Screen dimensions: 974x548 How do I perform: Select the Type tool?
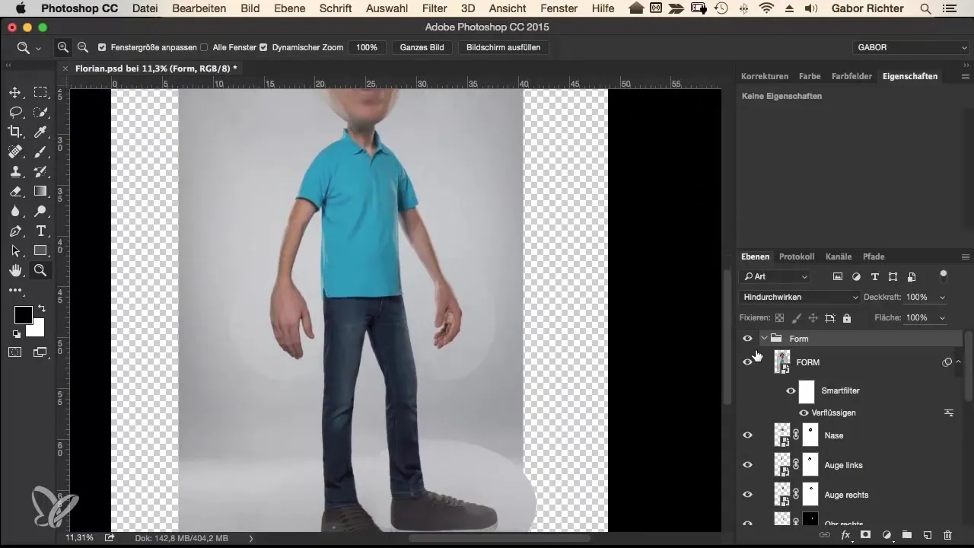click(x=40, y=231)
